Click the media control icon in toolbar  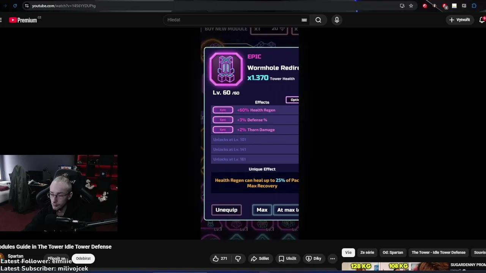[464, 6]
